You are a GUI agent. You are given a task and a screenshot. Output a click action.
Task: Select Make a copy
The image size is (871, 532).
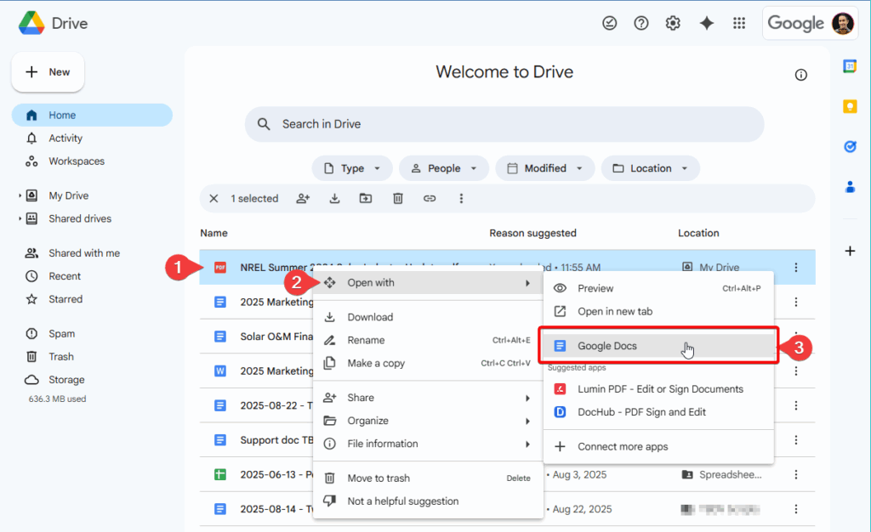pos(429,364)
